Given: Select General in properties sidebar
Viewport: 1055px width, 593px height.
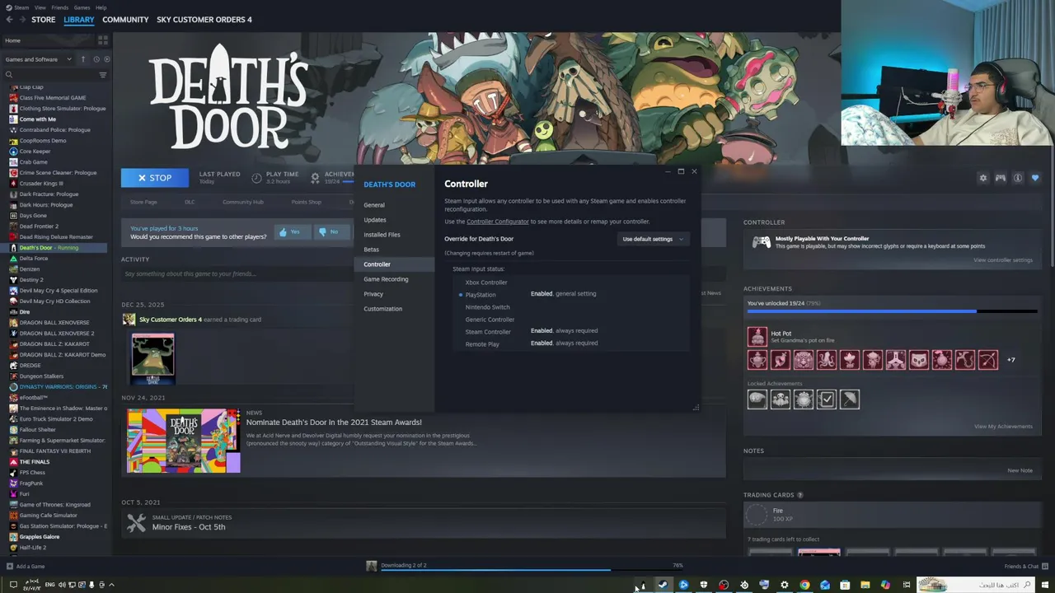Looking at the screenshot, I should click(x=374, y=205).
